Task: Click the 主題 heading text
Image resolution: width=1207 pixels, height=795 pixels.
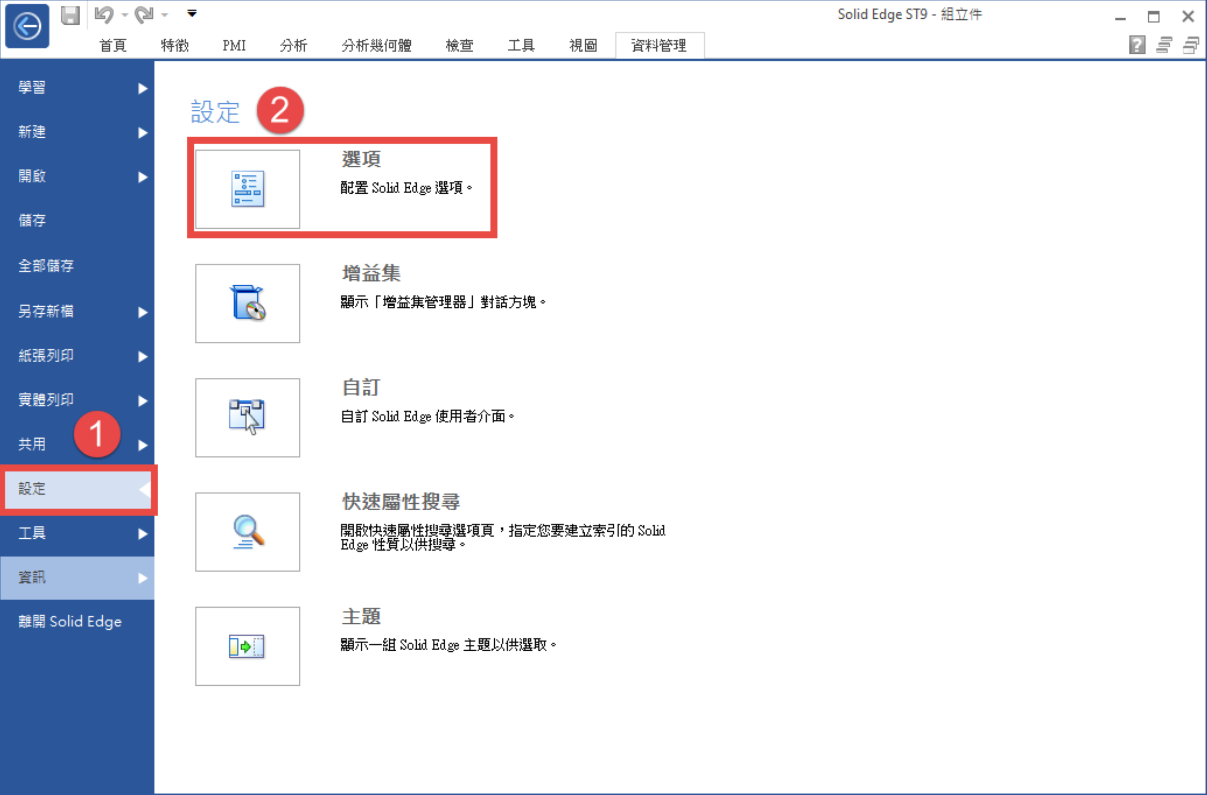Action: (361, 617)
